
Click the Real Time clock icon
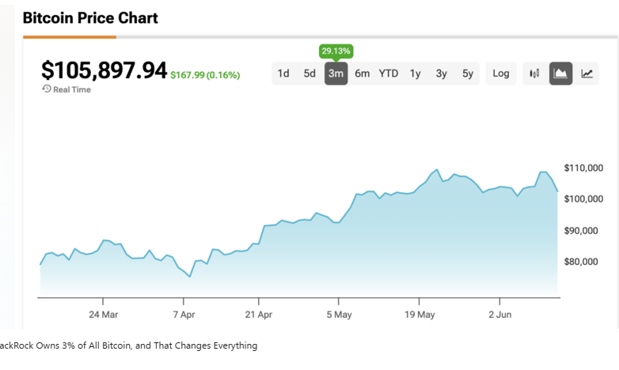point(47,89)
